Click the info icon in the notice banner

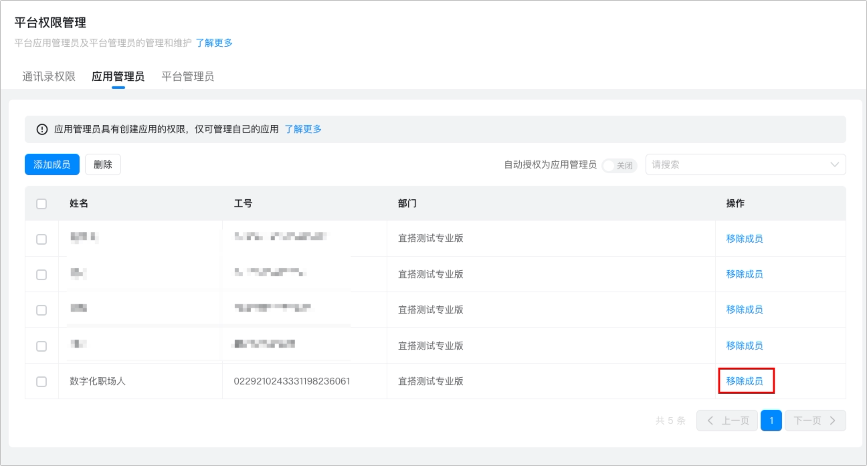point(42,129)
